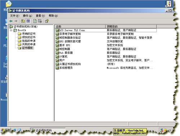Open the 操作(A) menu
This screenshot has height=136, width=180.
point(27,16)
